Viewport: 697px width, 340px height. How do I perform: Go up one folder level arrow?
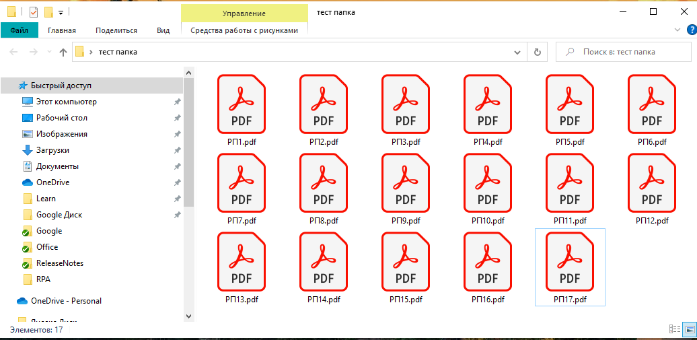point(63,52)
